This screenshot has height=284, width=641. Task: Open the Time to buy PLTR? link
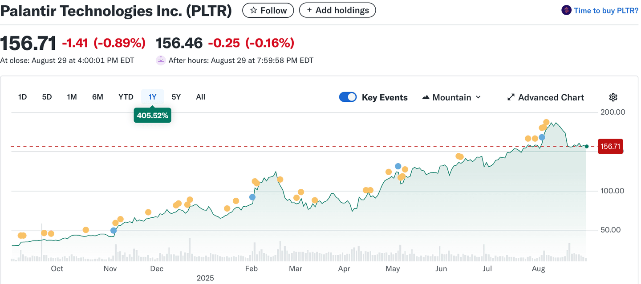coord(606,10)
